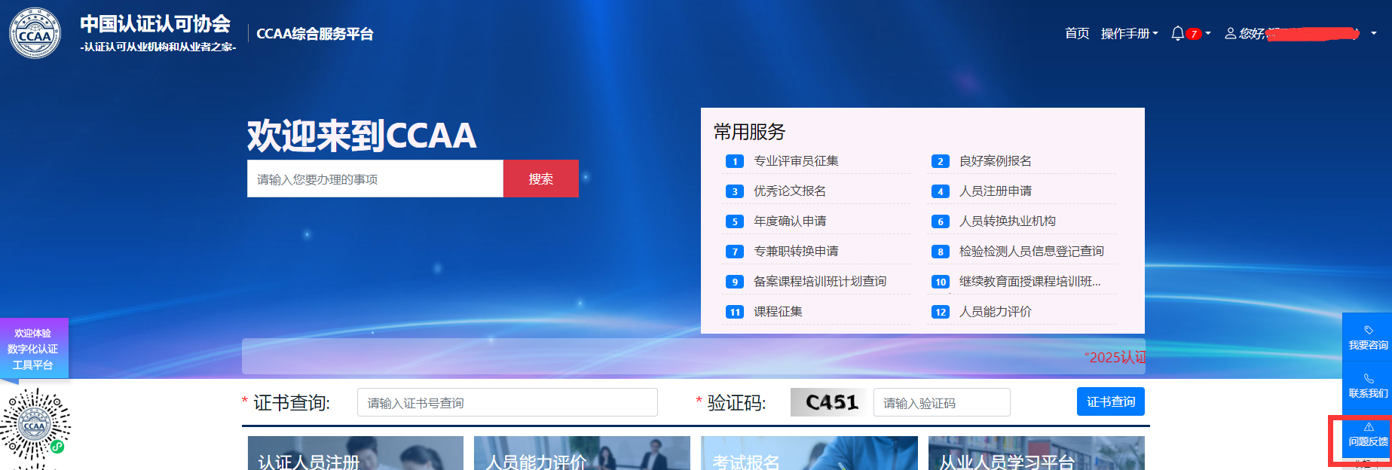This screenshot has width=1392, height=470.
Task: Click the blue 证书查询 button
Action: (x=1111, y=401)
